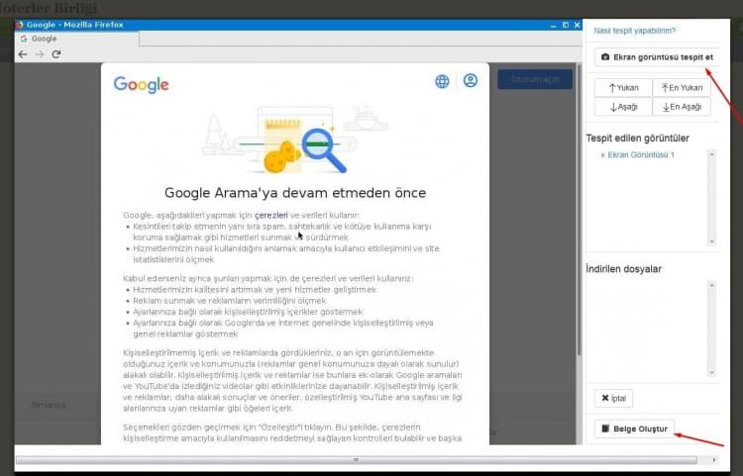Click right arrow of horizontal scrollbar
The height and width of the screenshot is (476, 743).
pos(714,460)
